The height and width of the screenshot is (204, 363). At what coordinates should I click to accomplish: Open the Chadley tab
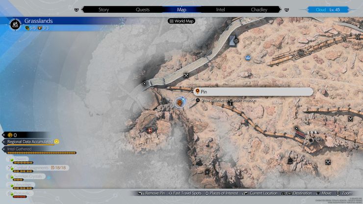pos(259,10)
